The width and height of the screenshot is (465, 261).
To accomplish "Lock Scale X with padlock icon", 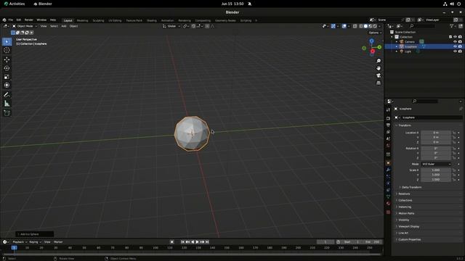I will [454, 170].
